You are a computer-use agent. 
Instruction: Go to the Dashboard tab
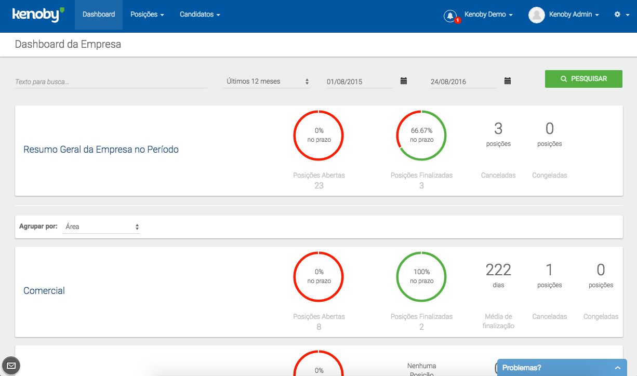pos(99,15)
